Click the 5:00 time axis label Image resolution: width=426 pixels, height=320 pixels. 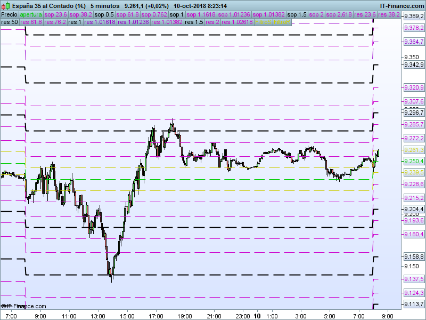pyautogui.click(x=330, y=316)
